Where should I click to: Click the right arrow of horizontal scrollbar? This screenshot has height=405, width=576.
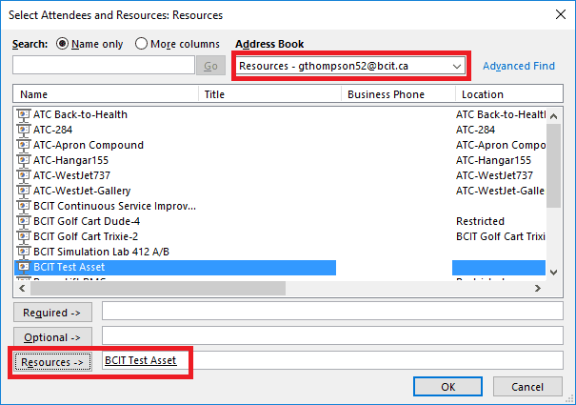[537, 289]
